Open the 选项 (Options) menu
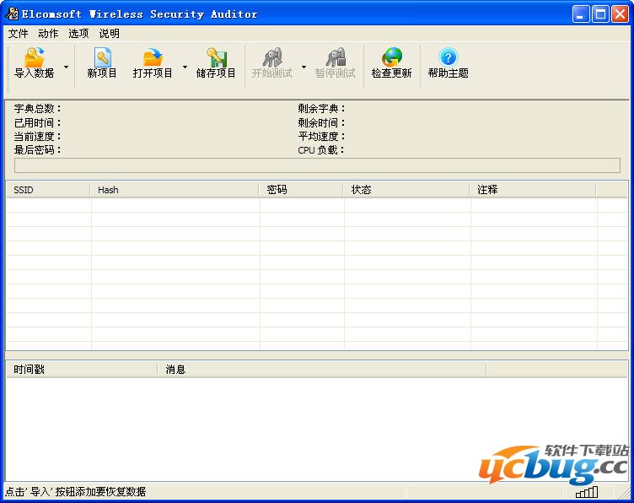 pyautogui.click(x=78, y=34)
